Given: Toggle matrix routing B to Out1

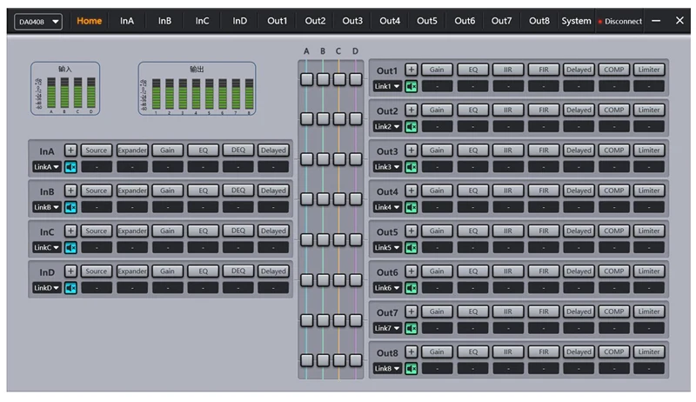Looking at the screenshot, I should (323, 79).
